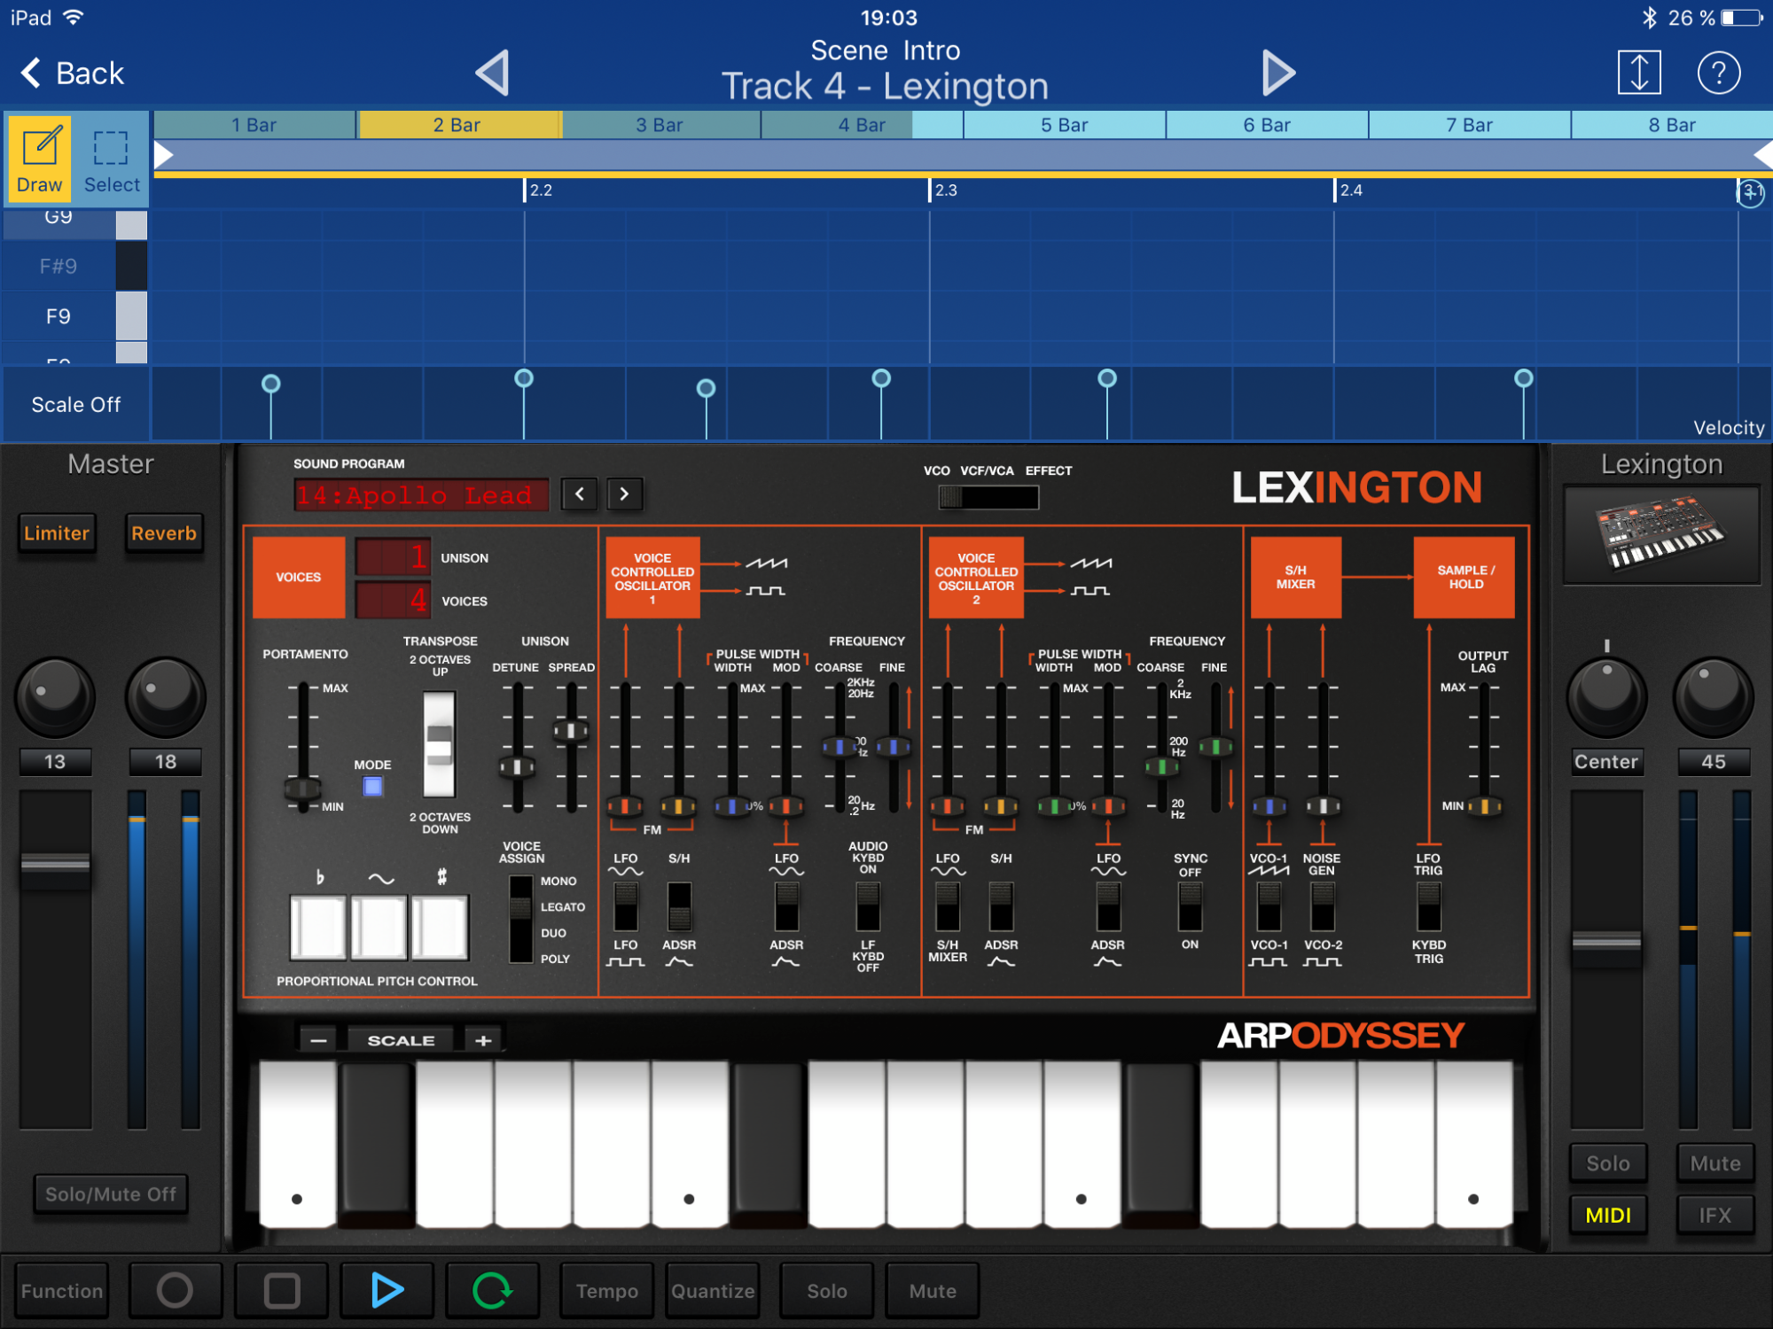Toggle the green Loop icon
This screenshot has height=1329, width=1773.
tap(492, 1290)
